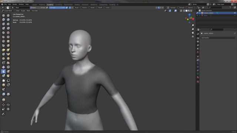Enable the Dyntopo checkbox
The width and height of the screenshot is (237, 133).
click(x=168, y=7)
